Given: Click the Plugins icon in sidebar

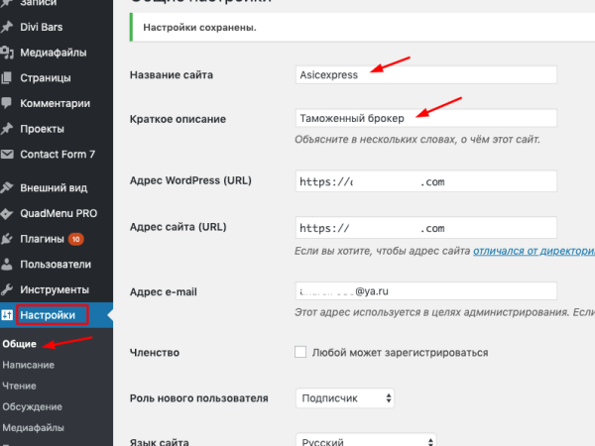Looking at the screenshot, I should pos(8,239).
